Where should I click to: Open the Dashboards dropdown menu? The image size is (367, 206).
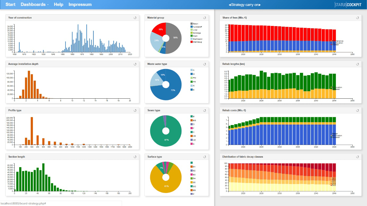[x=34, y=4]
